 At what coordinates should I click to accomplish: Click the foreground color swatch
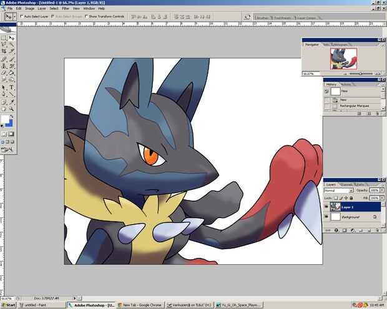(x=5, y=119)
